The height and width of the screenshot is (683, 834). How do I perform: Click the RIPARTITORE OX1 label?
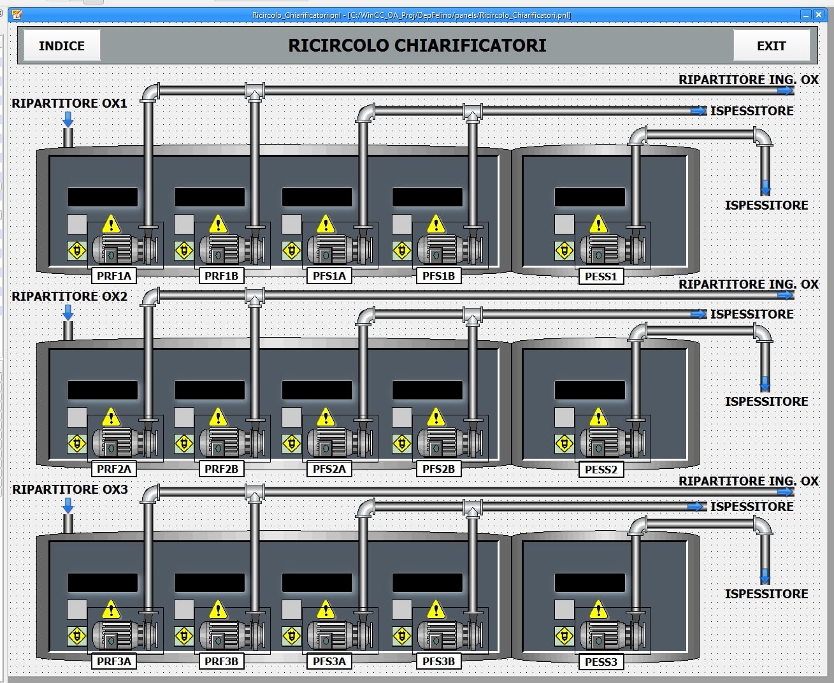tap(69, 103)
